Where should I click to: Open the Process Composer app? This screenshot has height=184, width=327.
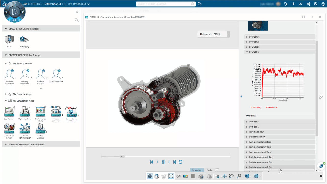(x=56, y=112)
